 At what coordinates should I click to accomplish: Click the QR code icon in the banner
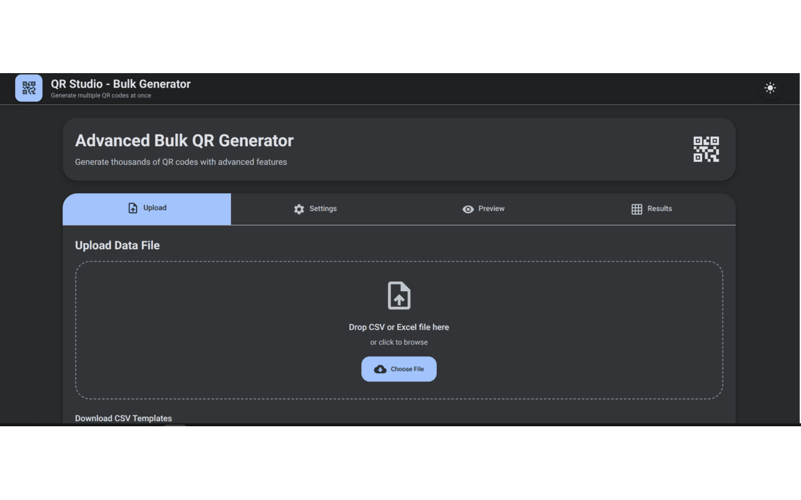pos(706,149)
